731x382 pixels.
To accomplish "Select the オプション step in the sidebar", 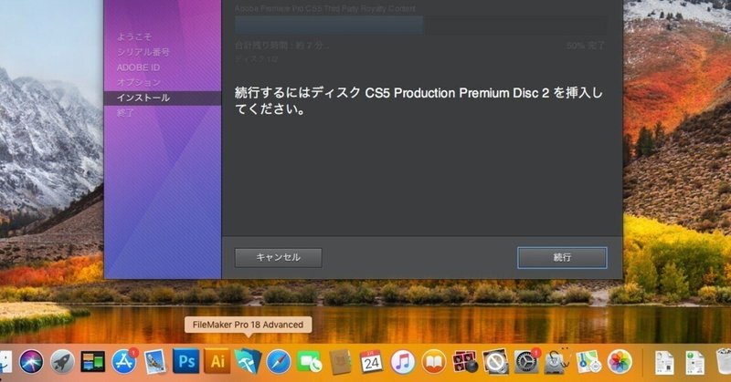I will tap(139, 82).
